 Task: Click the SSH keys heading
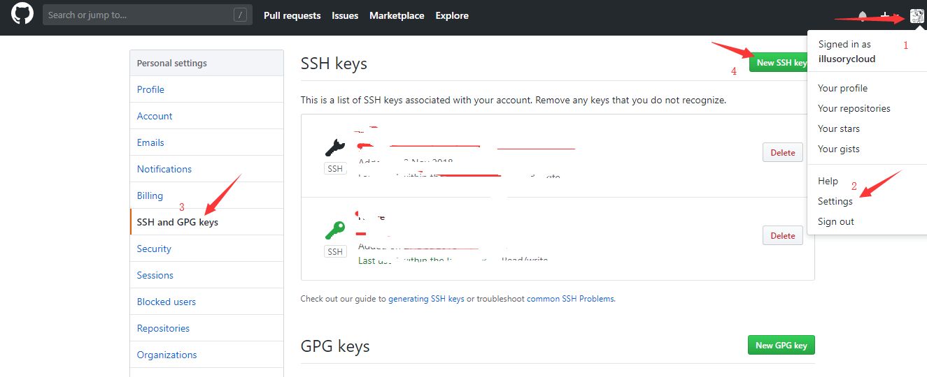pyautogui.click(x=334, y=64)
